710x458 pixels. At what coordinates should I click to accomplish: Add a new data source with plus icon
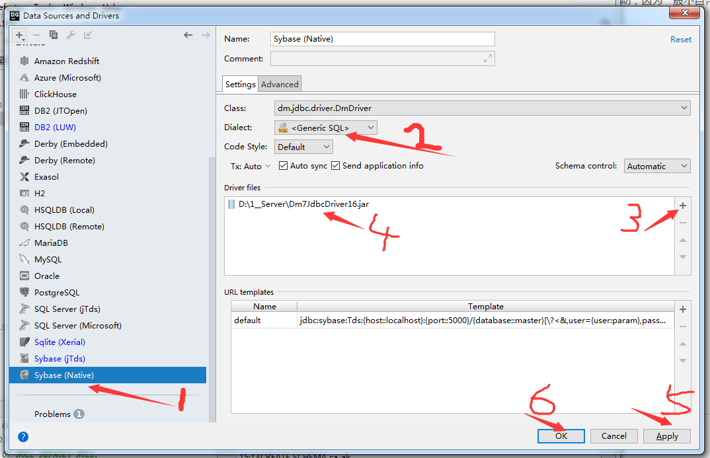[19, 35]
